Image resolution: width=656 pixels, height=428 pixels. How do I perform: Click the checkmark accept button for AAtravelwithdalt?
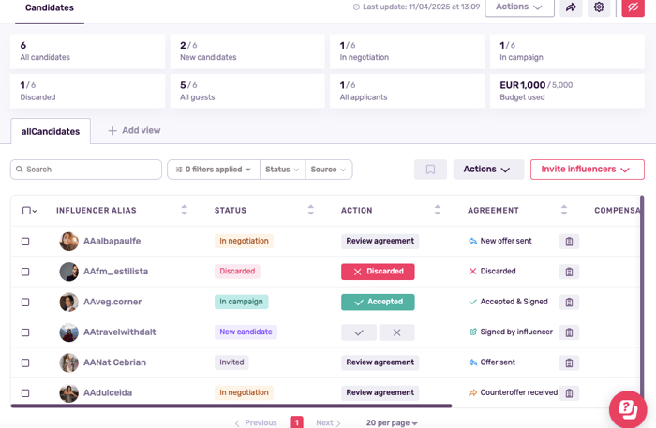359,332
